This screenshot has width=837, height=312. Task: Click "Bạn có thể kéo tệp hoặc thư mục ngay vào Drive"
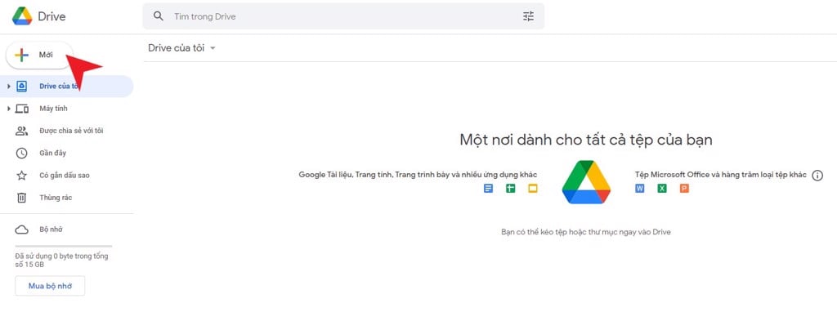[x=586, y=232]
